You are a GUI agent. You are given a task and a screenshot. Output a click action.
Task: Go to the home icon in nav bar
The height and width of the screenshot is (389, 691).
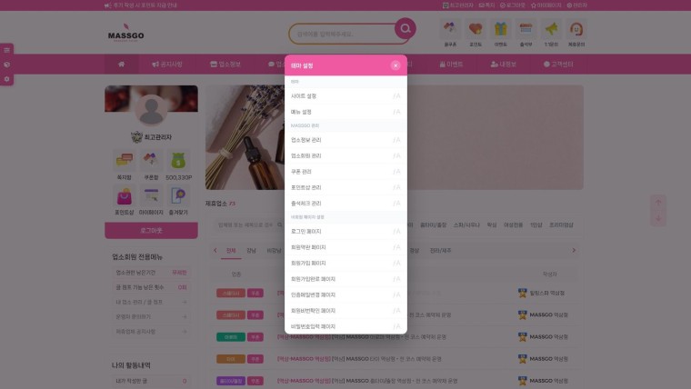coord(121,65)
